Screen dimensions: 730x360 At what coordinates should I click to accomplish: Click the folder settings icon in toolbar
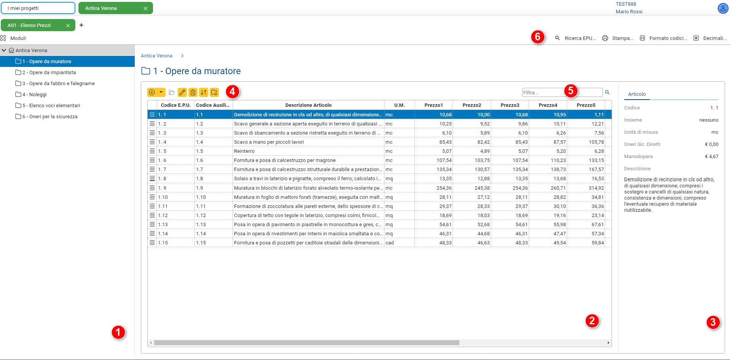coord(214,92)
